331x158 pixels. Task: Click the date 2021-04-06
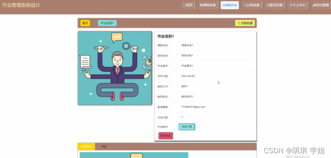pyautogui.click(x=188, y=76)
